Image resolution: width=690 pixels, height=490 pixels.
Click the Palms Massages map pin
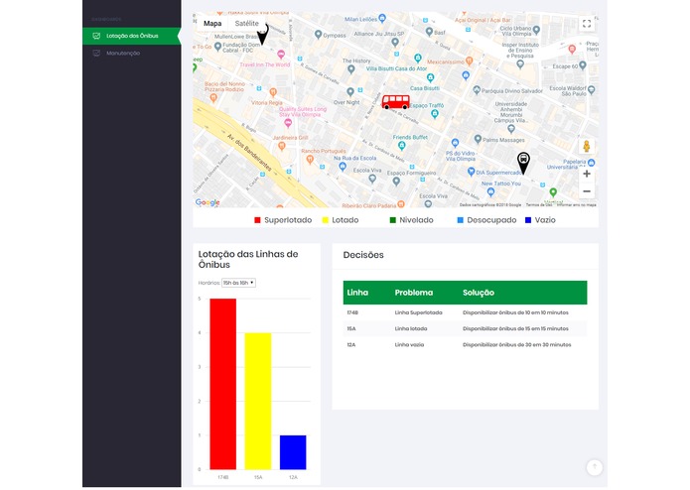pos(478,139)
